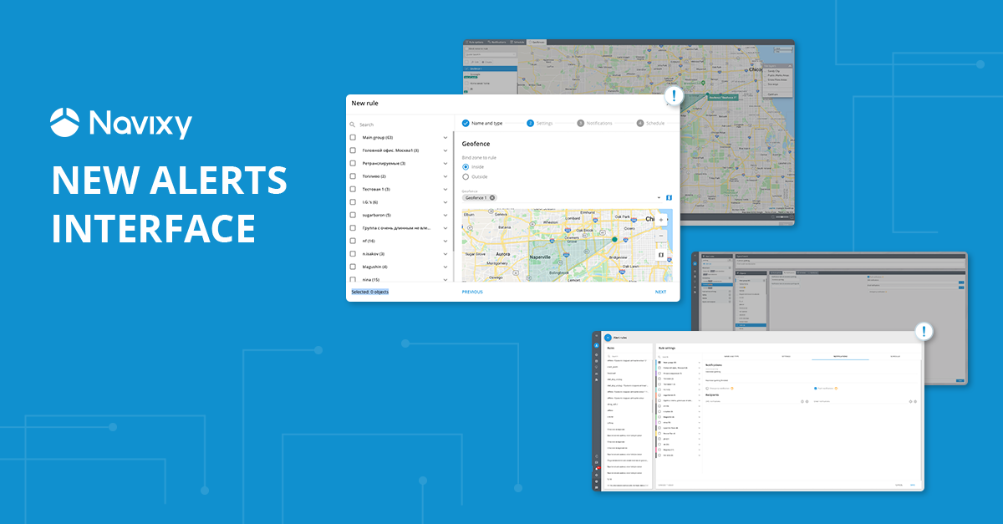Zoom in with the map plus button
This screenshot has height=524, width=1003.
point(661,221)
